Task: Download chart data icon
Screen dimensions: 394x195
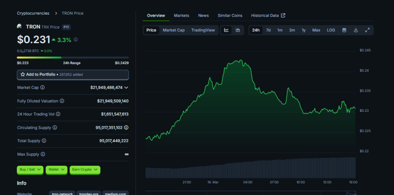Action: tap(356, 30)
